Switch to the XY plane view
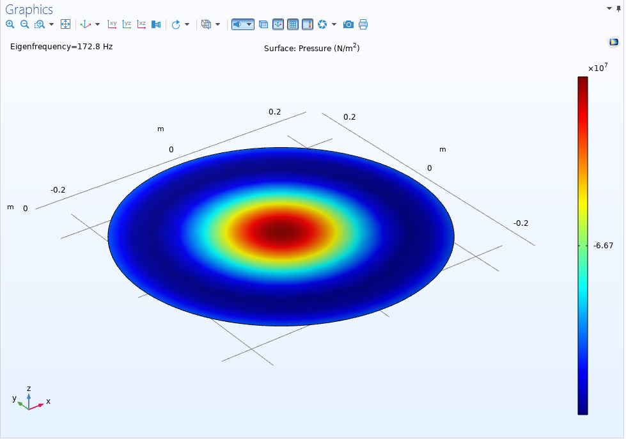The image size is (626, 439). (113, 24)
